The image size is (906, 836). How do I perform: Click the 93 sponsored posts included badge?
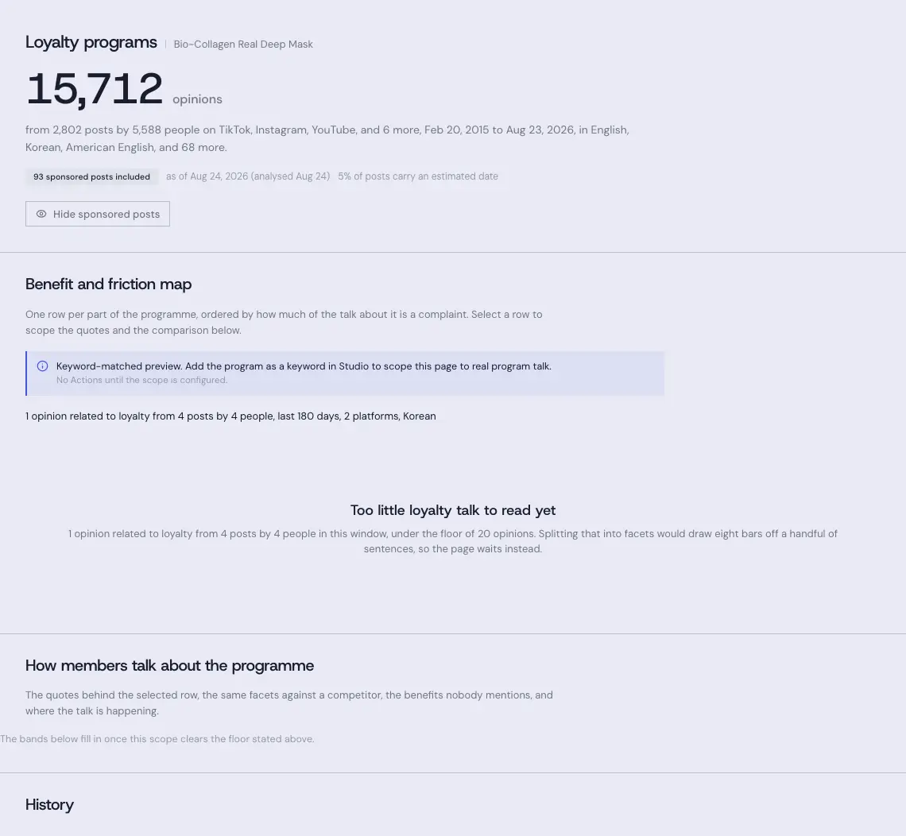pos(92,176)
